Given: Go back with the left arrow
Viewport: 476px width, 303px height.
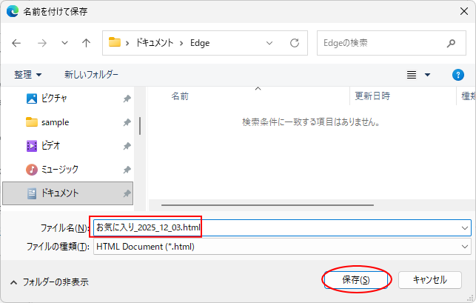Looking at the screenshot, I should click(16, 43).
